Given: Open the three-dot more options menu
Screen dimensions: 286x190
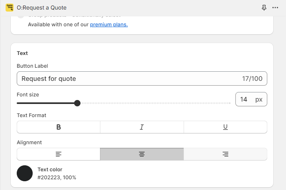Looking at the screenshot, I should pyautogui.click(x=275, y=8).
